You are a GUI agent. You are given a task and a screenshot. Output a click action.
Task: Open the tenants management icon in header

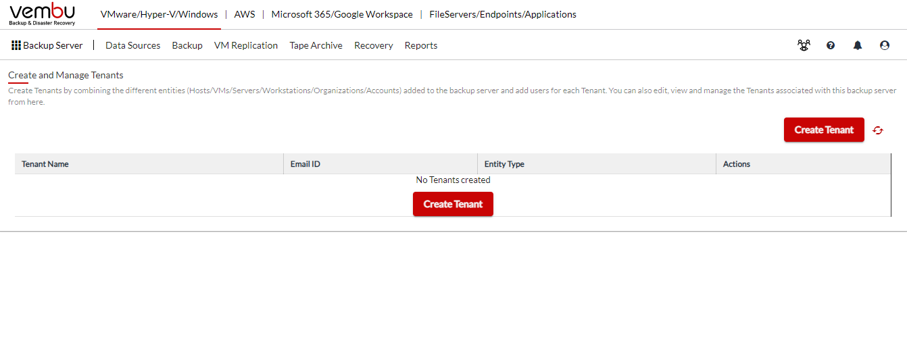coord(804,45)
